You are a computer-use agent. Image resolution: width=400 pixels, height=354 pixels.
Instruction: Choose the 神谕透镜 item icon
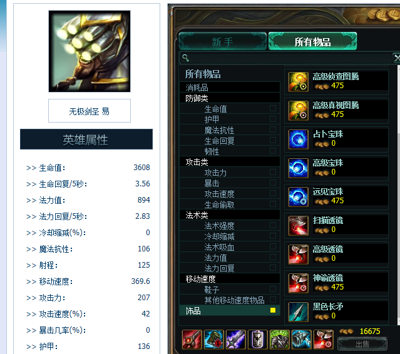click(298, 283)
